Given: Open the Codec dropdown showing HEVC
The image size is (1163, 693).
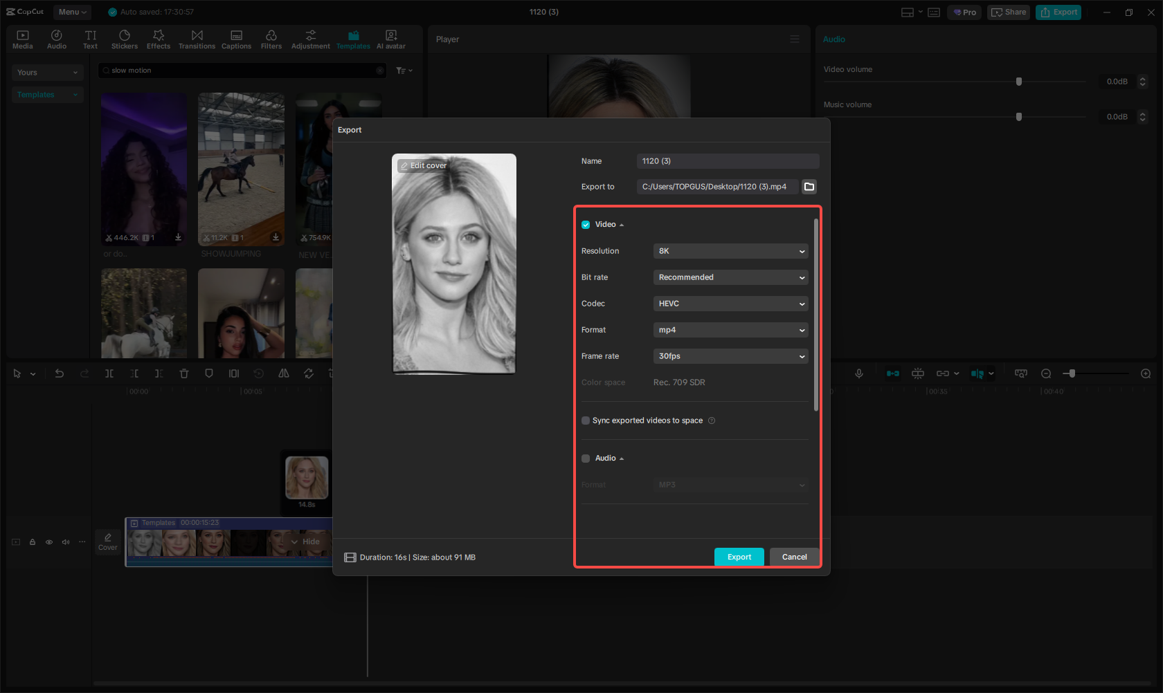Looking at the screenshot, I should (x=730, y=304).
